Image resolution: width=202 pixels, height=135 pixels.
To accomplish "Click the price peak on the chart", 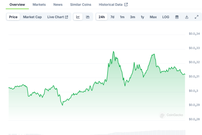I will (113, 52).
